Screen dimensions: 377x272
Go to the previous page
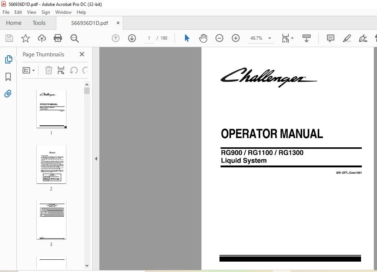(x=116, y=38)
